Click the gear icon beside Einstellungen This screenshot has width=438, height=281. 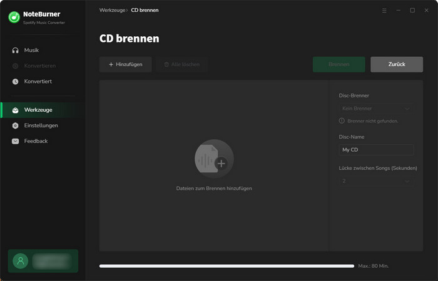coord(16,126)
